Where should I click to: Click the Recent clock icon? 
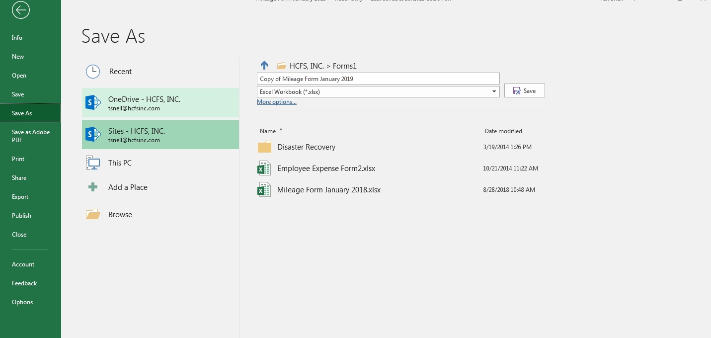93,72
